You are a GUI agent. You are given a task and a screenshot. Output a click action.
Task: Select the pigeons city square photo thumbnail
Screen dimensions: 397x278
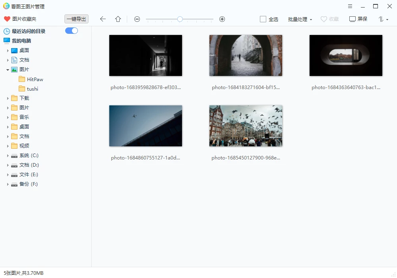pos(246,126)
